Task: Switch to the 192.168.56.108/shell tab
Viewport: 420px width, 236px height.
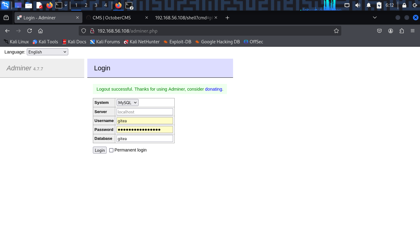Action: click(x=184, y=18)
